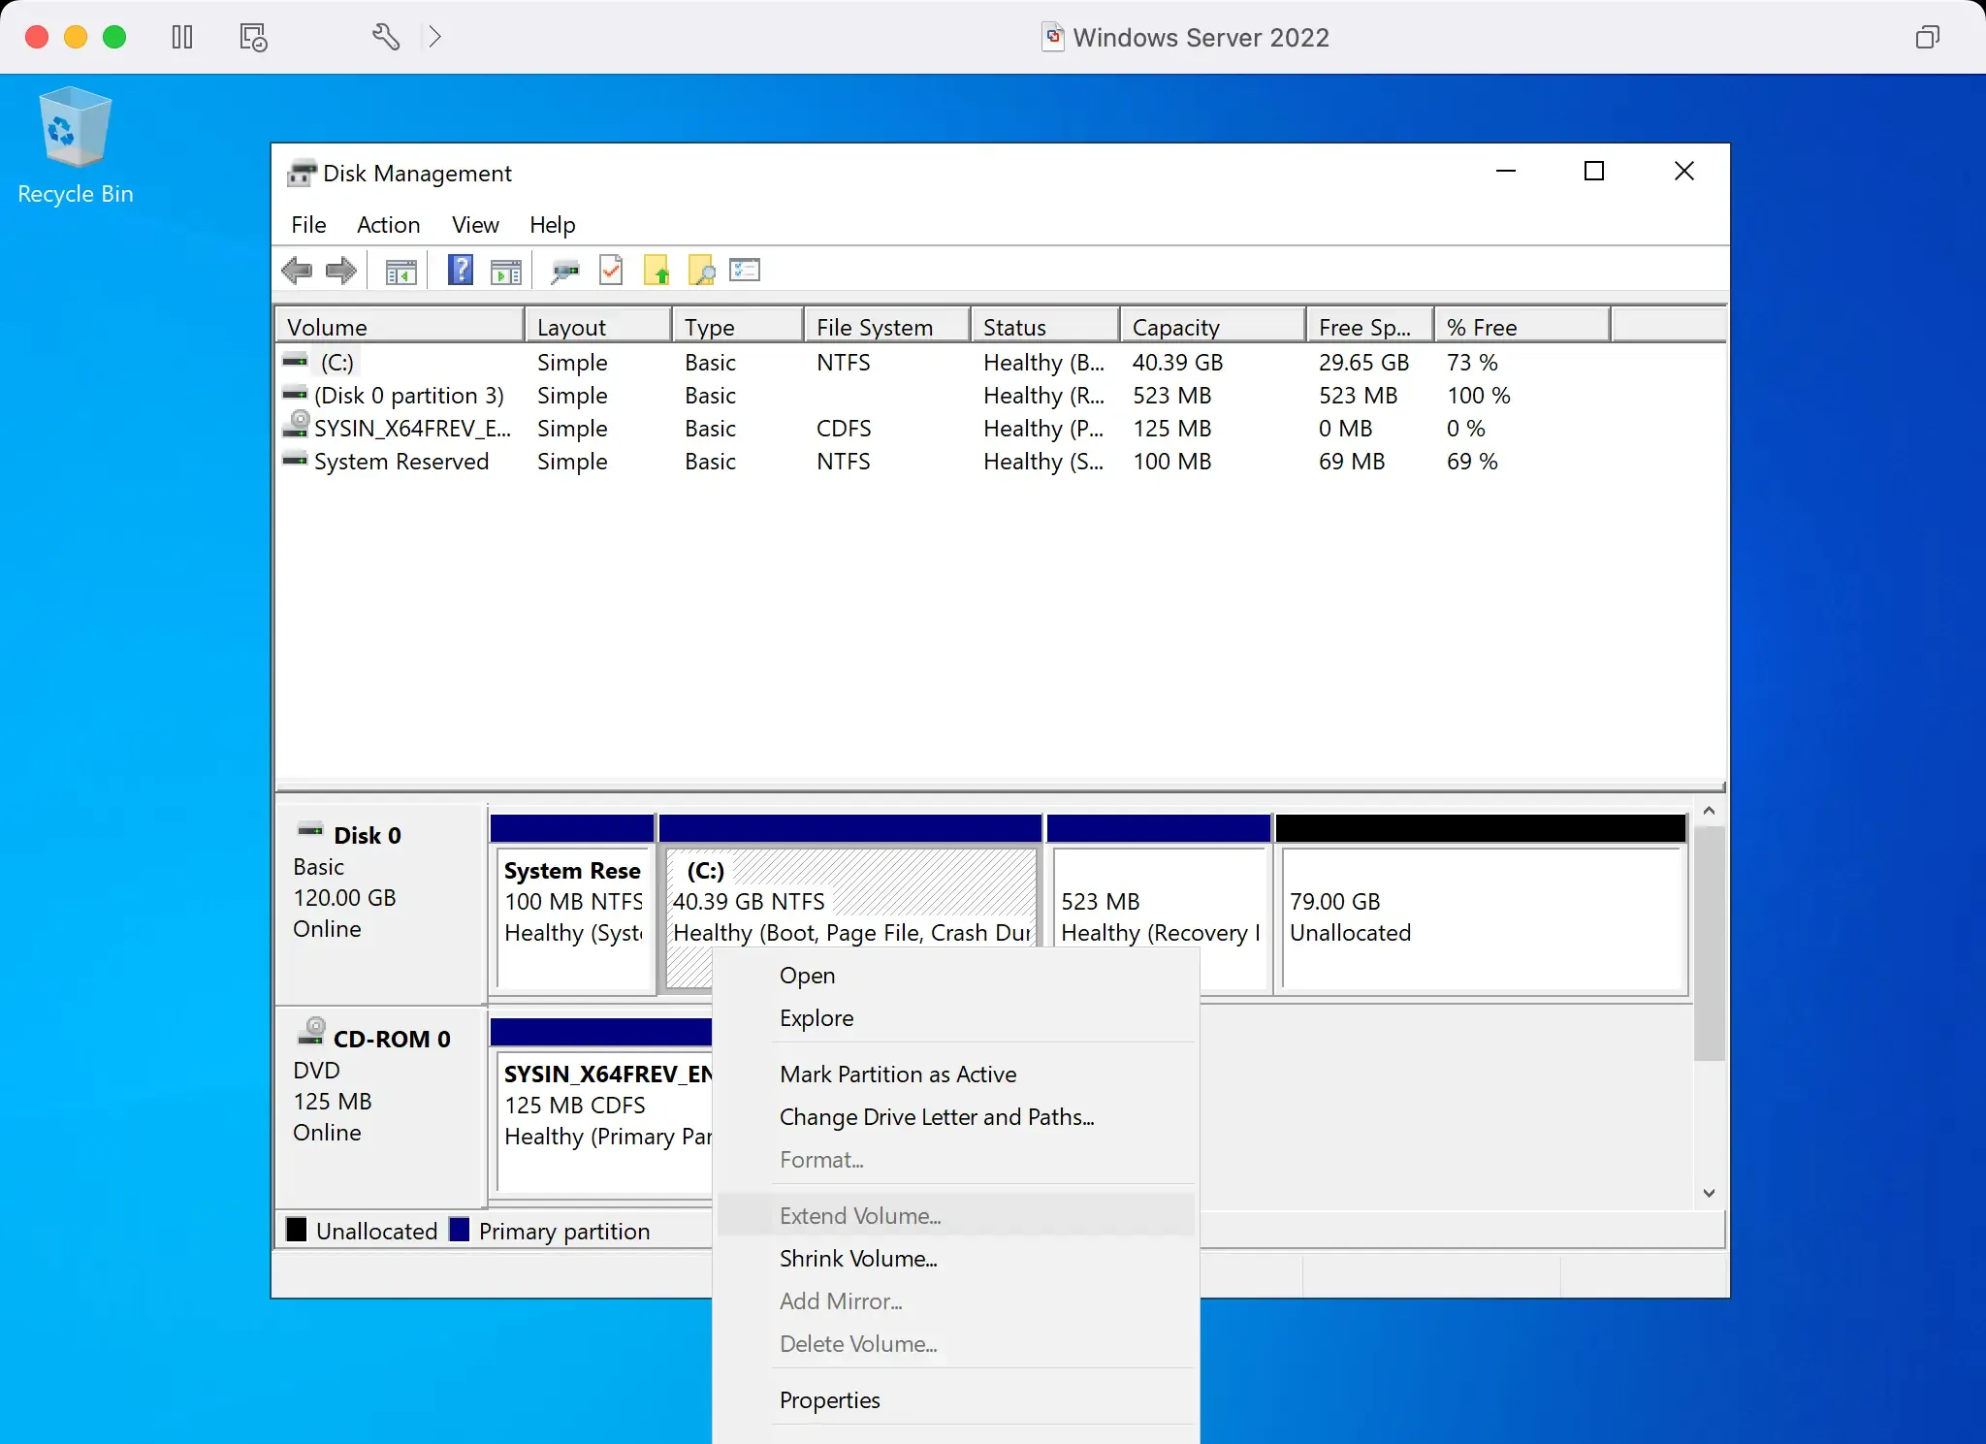Click the 40.39 GB capacity cell

tap(1177, 363)
